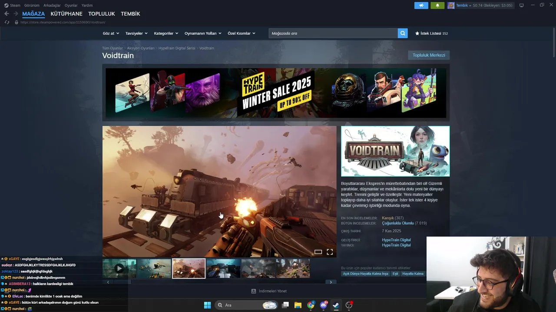Click the Açık Dünya Hayatta Kalma İnşa tag

tap(365, 273)
